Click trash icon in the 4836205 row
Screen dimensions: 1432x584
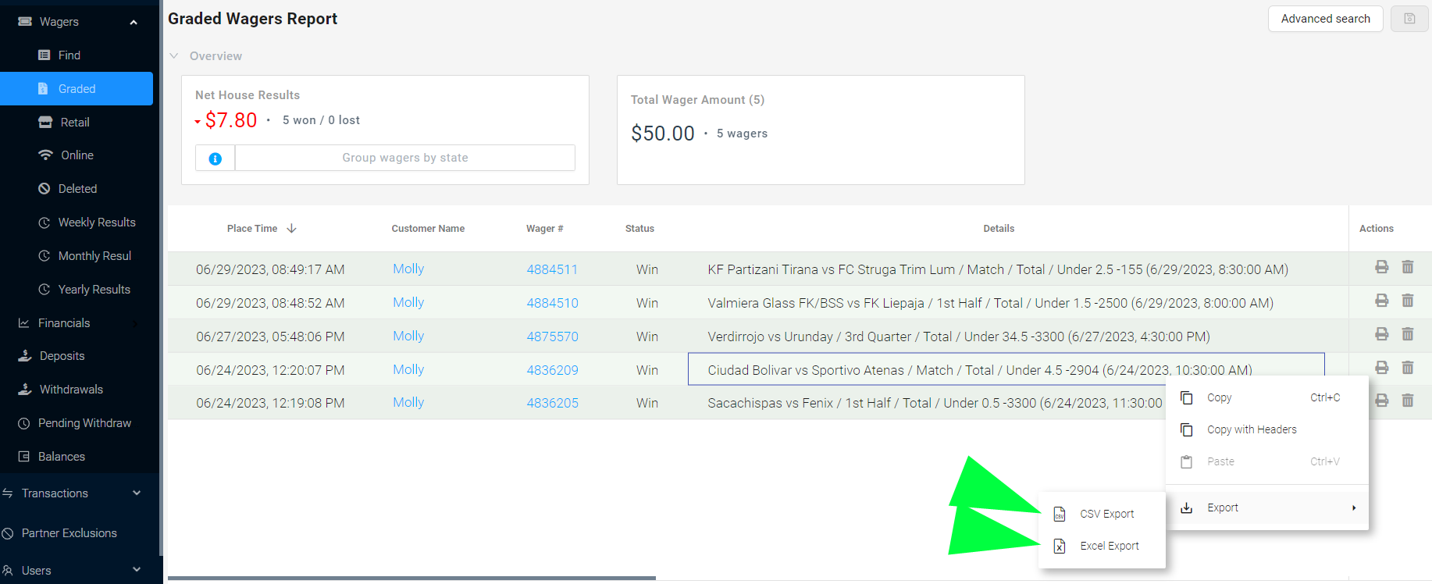(1408, 401)
